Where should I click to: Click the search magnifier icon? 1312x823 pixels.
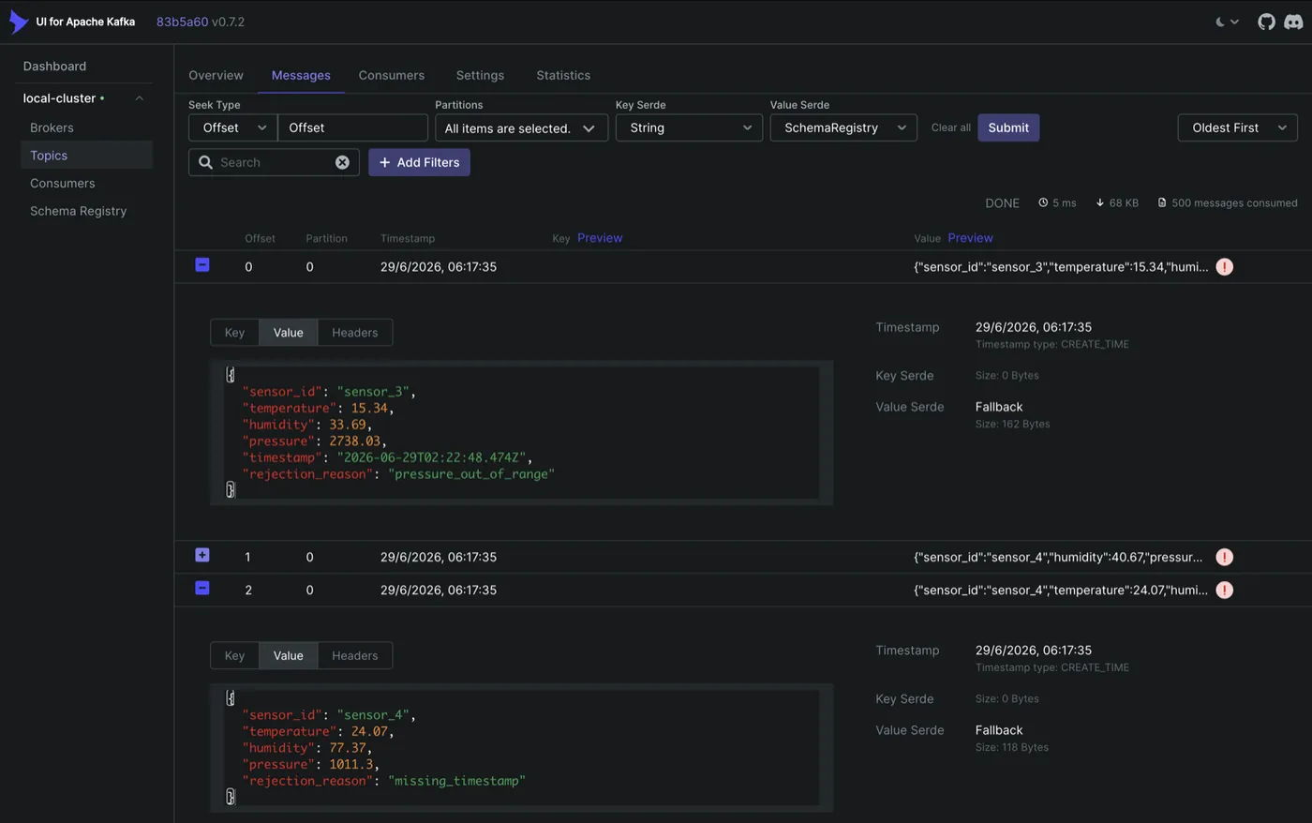[205, 162]
